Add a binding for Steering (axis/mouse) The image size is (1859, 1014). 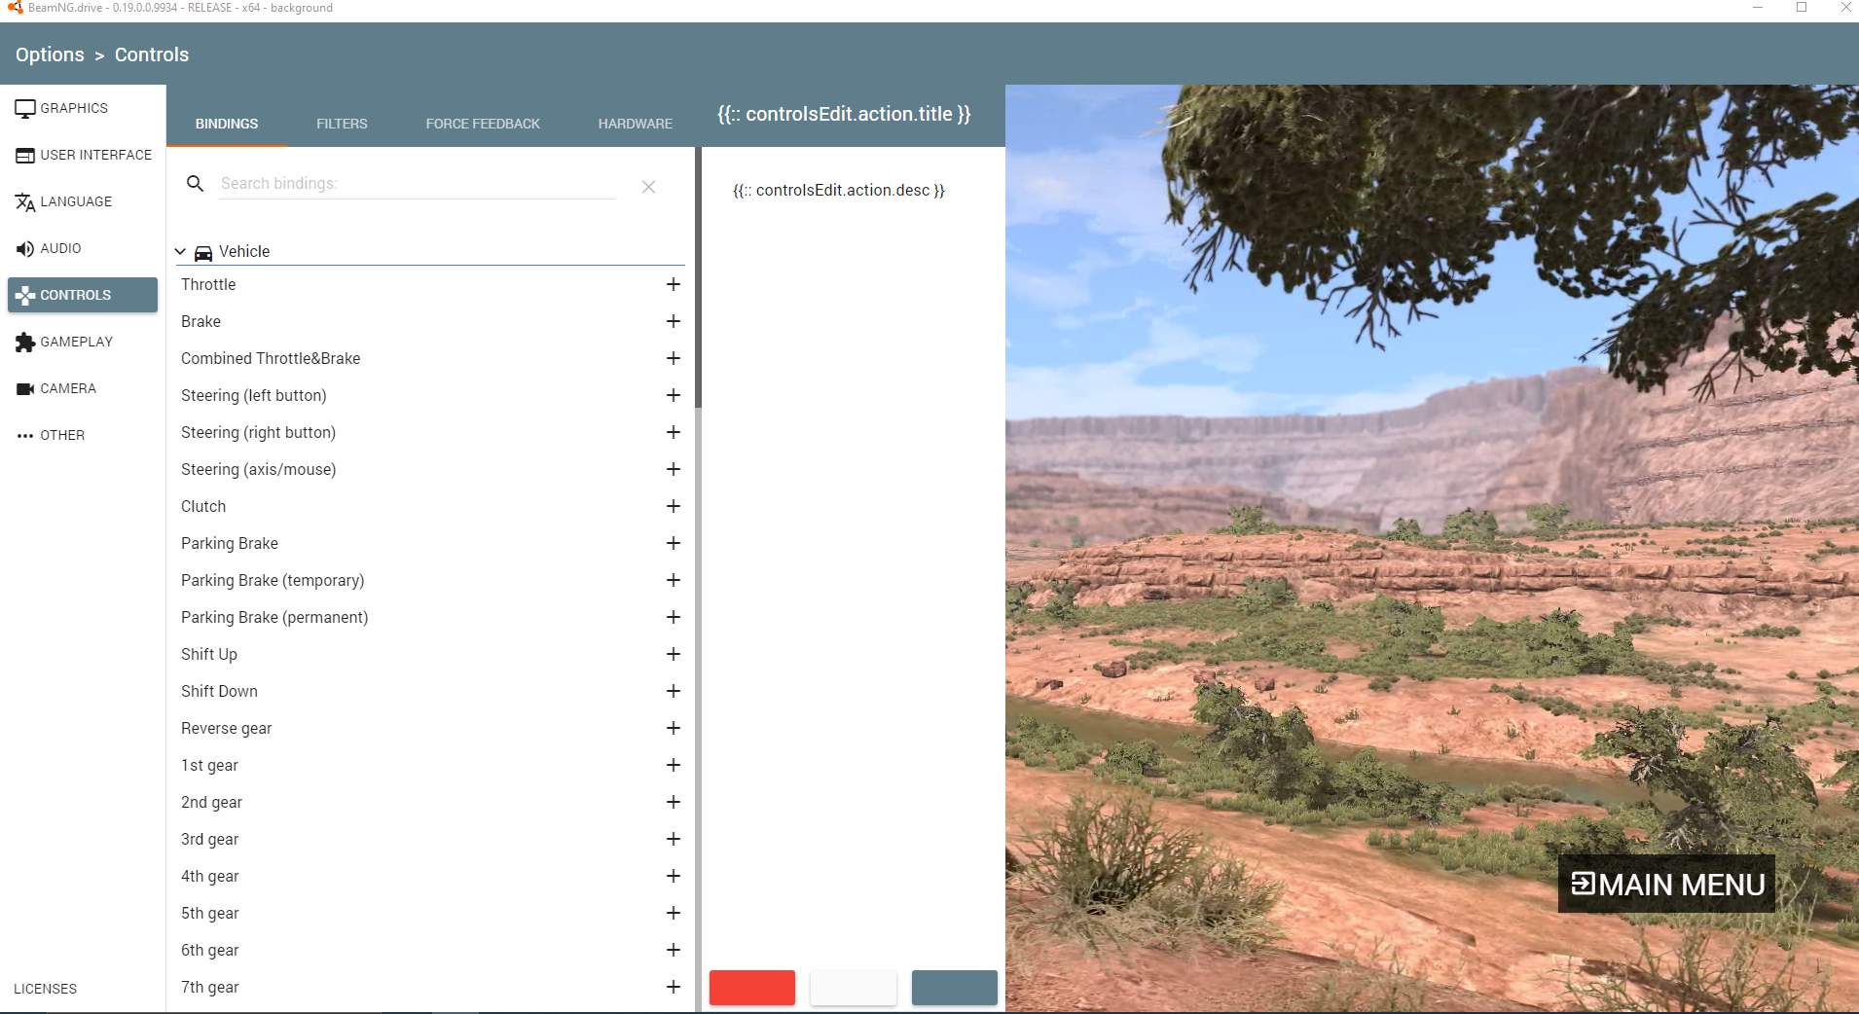tap(673, 469)
